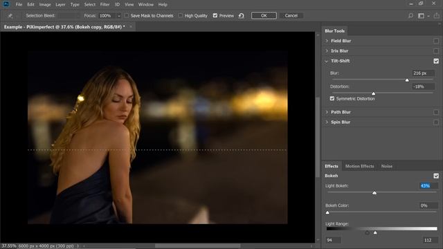Screen dimensions: 443x249
Task: Adjust the Blur amount slider handle
Action: coord(407,80)
